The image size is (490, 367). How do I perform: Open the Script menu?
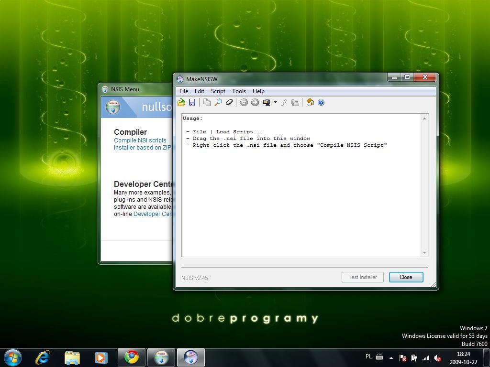(218, 91)
